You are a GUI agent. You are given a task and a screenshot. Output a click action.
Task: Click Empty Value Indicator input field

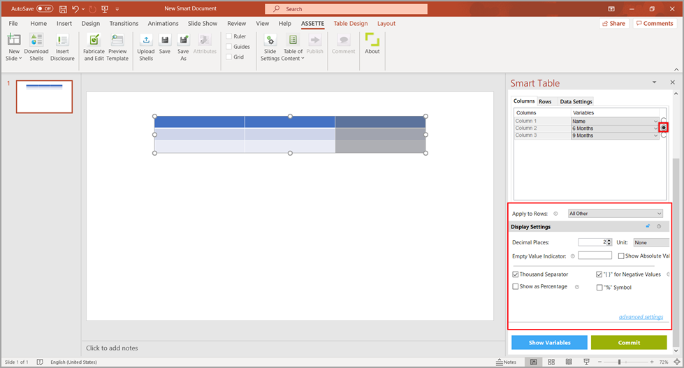[x=595, y=256]
